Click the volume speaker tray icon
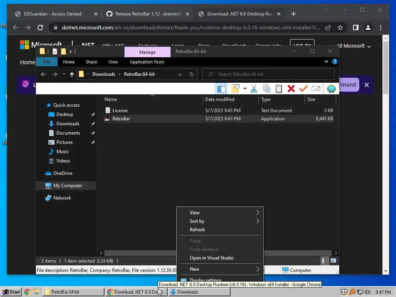This screenshot has width=396, height=297. (367, 292)
